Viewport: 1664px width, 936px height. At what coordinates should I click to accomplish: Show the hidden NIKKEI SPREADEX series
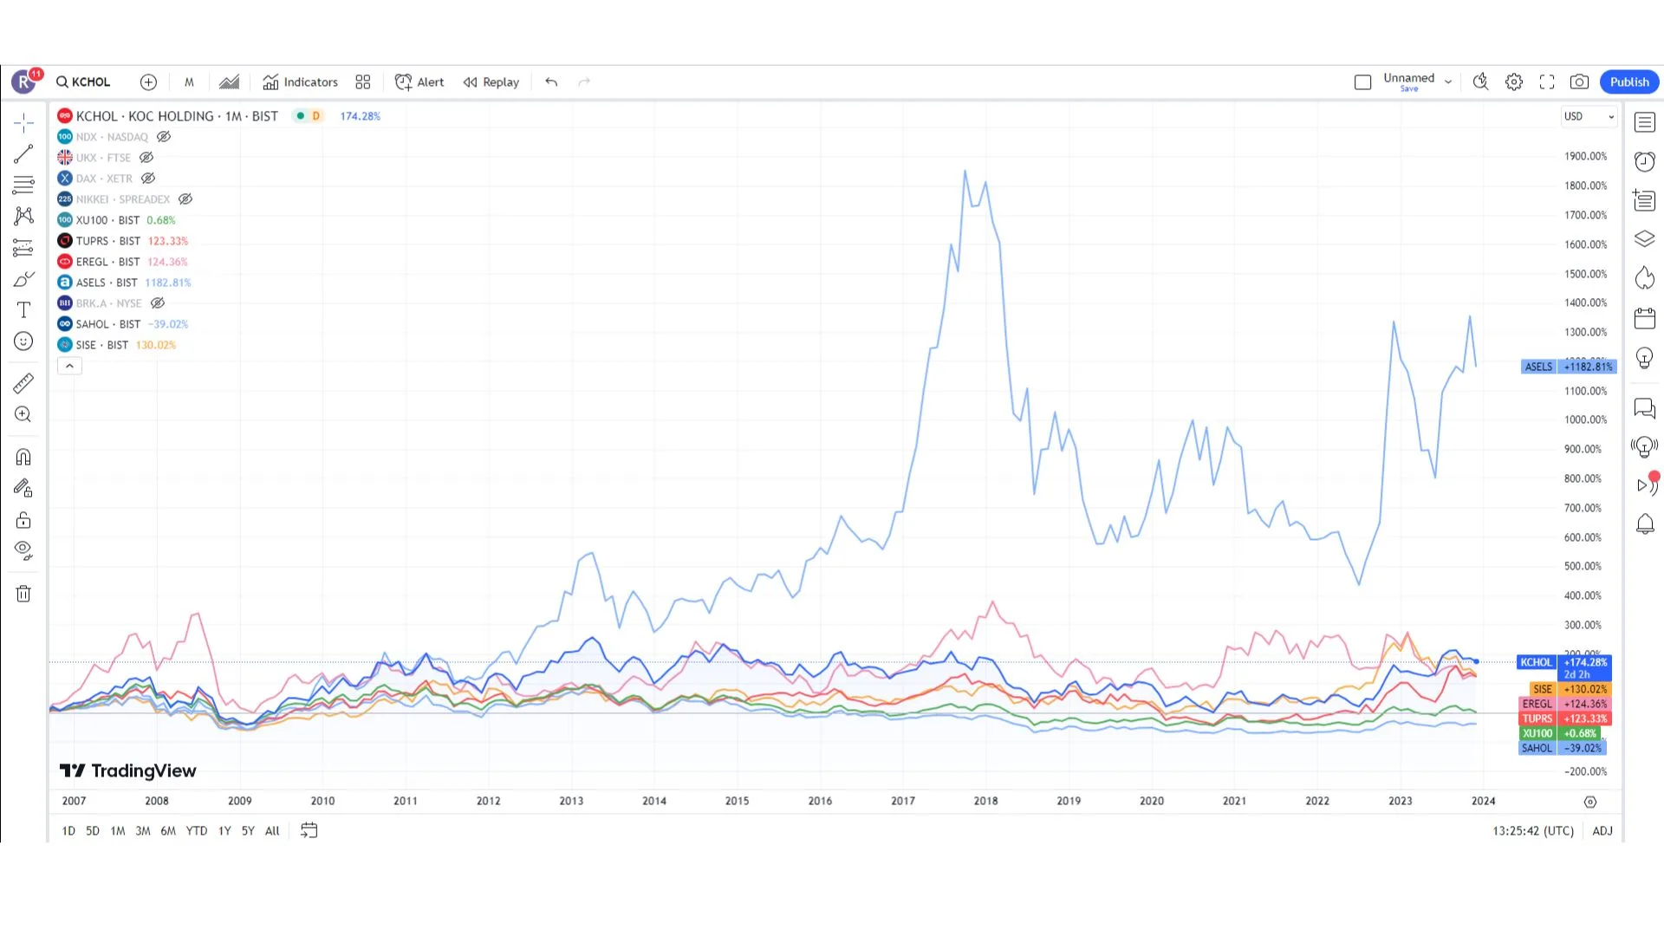click(x=185, y=199)
